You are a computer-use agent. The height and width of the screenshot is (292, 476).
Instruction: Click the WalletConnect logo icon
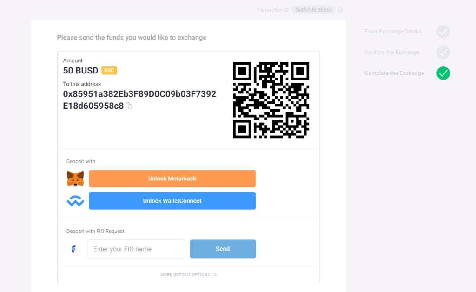[75, 201]
